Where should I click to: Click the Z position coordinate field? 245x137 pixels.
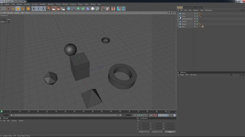click(x=144, y=129)
